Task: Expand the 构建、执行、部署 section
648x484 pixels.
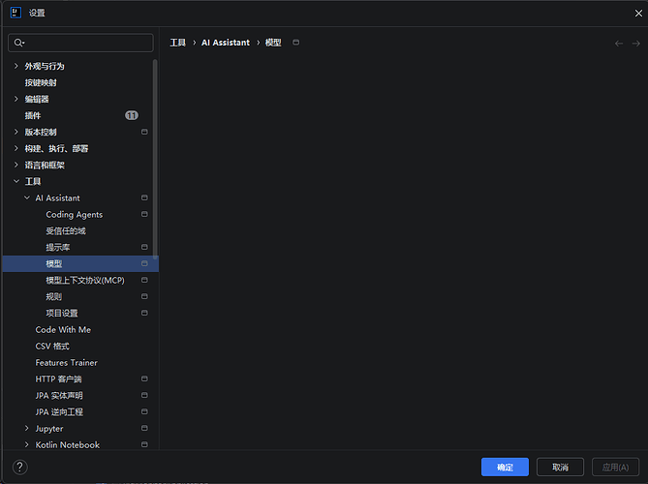Action: (16, 148)
